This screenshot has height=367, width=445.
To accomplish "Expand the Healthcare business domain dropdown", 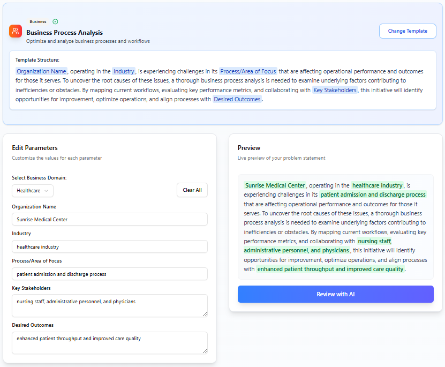I will click(32, 190).
